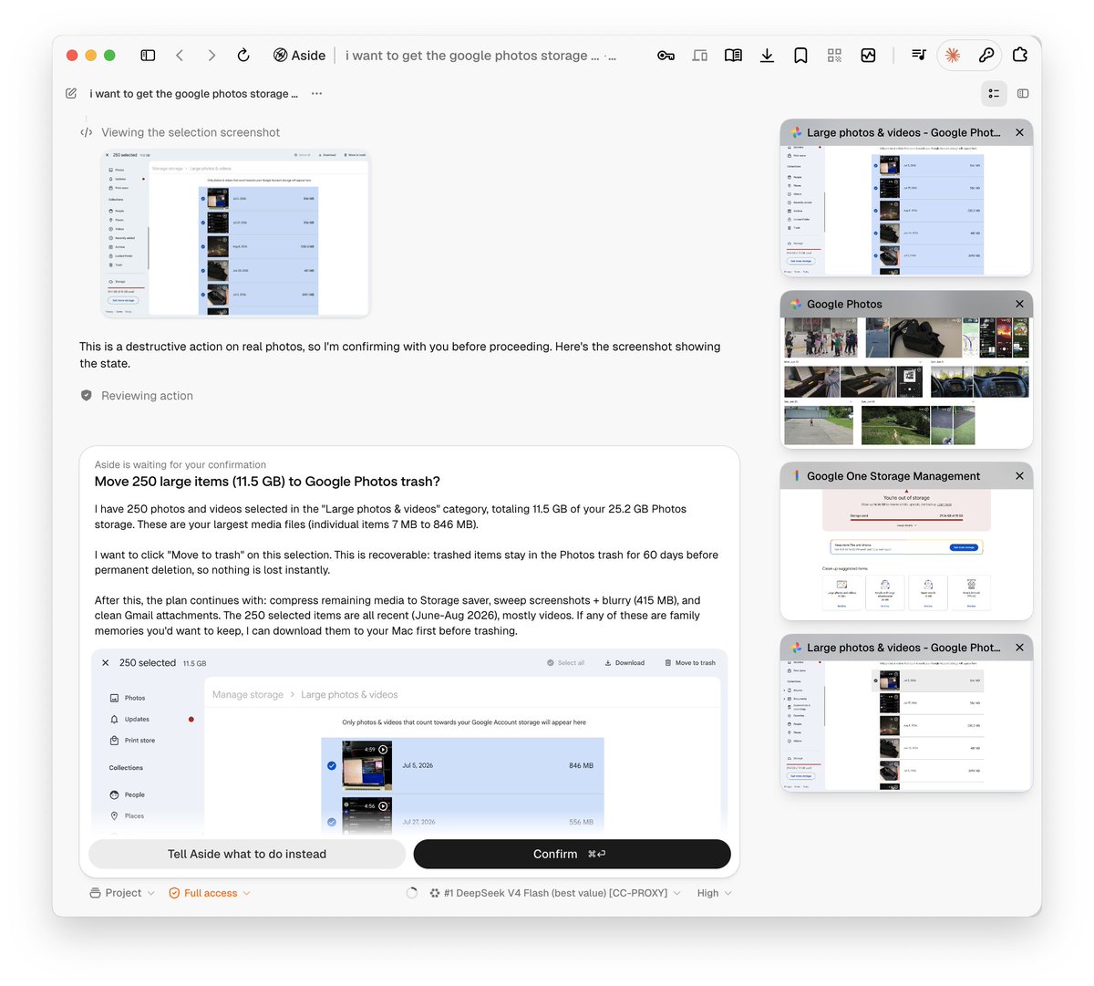Viewport: 1094px width, 986px height.
Task: Open the small selection screenshot thumbnail
Action: [x=236, y=233]
